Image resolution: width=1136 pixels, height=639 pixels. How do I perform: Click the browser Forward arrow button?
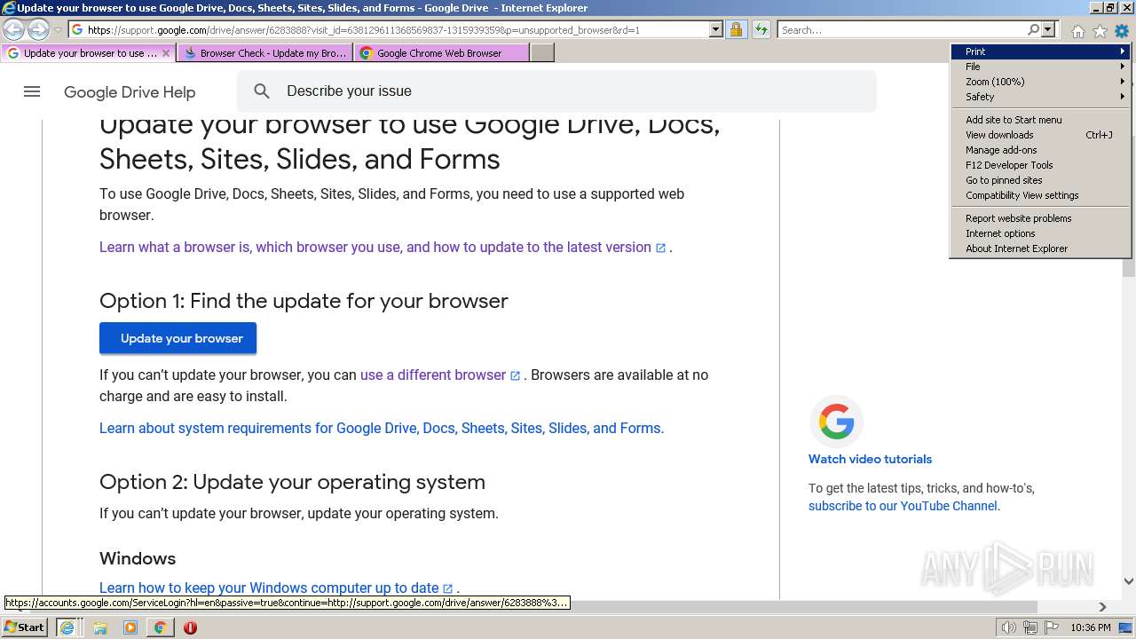pyautogui.click(x=38, y=30)
